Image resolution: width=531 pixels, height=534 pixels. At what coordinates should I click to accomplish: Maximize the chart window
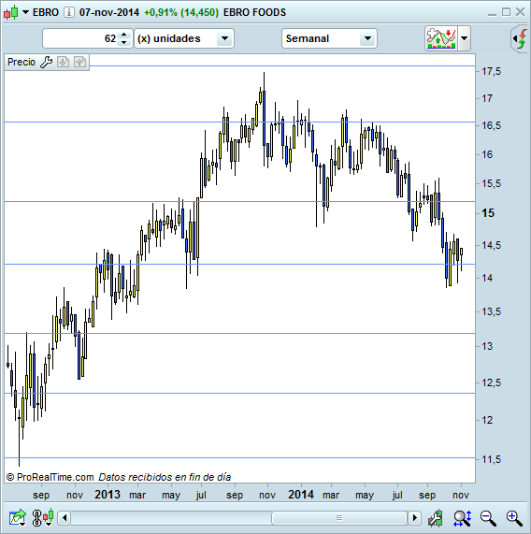[x=506, y=12]
